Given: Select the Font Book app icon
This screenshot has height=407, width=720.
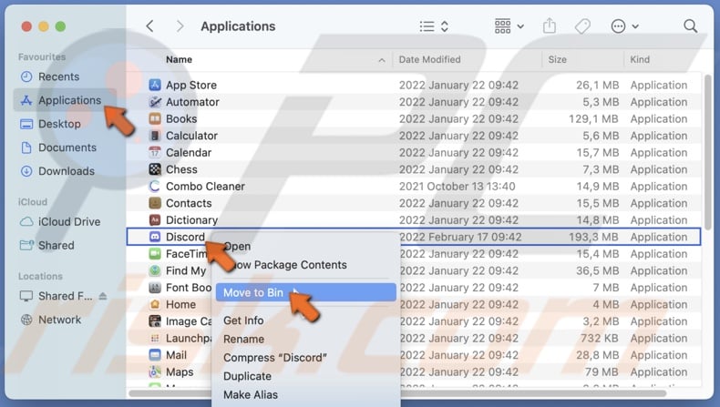Looking at the screenshot, I should pos(155,288).
